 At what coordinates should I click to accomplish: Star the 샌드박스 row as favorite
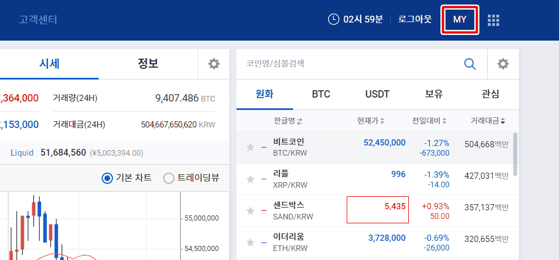tap(250, 211)
